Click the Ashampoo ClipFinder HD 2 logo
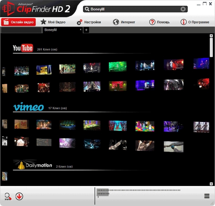The image size is (215, 206). 36,8
